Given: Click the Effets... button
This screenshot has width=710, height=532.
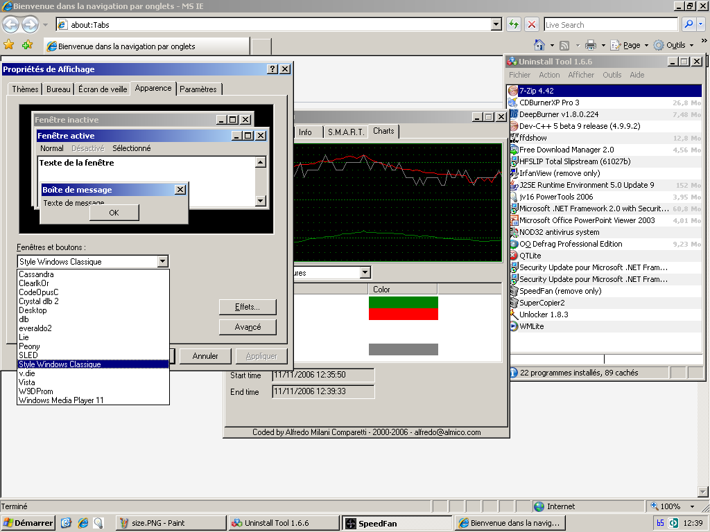Looking at the screenshot, I should [248, 307].
